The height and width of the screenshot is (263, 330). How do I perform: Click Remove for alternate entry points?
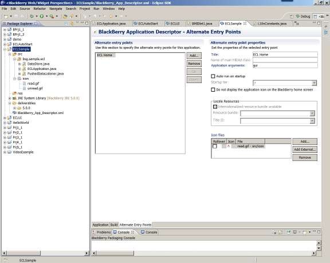coord(194,64)
